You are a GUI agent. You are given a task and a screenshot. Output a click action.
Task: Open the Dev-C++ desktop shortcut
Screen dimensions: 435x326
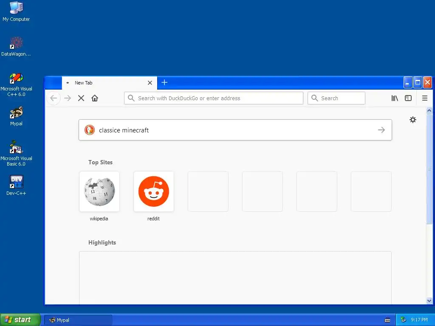click(16, 185)
